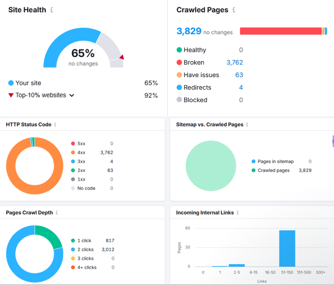Toggle Crawled pages legend in sitemap chart
Image resolution: width=334 pixels, height=285 pixels.
(273, 170)
